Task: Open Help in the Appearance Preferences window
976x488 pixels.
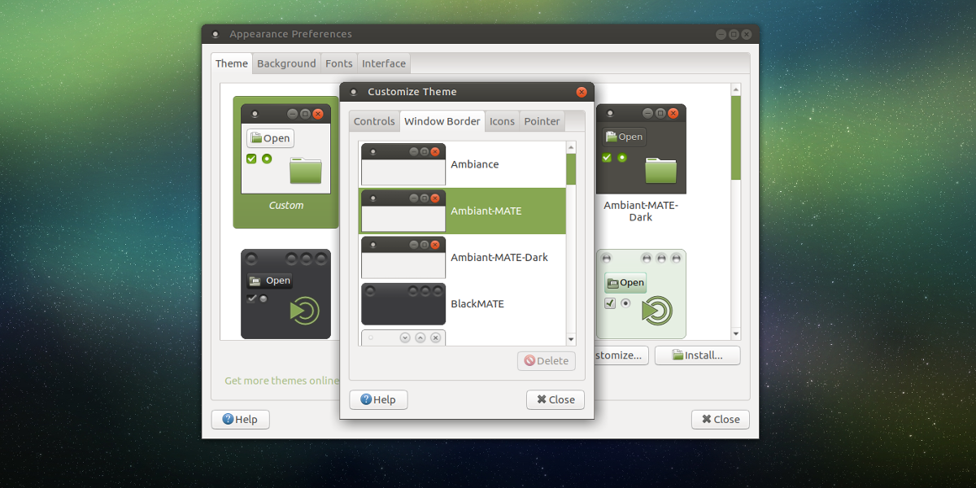Action: tap(240, 420)
